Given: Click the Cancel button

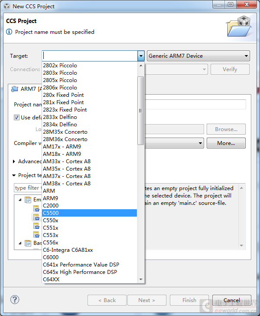Looking at the screenshot, I should pos(232,300).
